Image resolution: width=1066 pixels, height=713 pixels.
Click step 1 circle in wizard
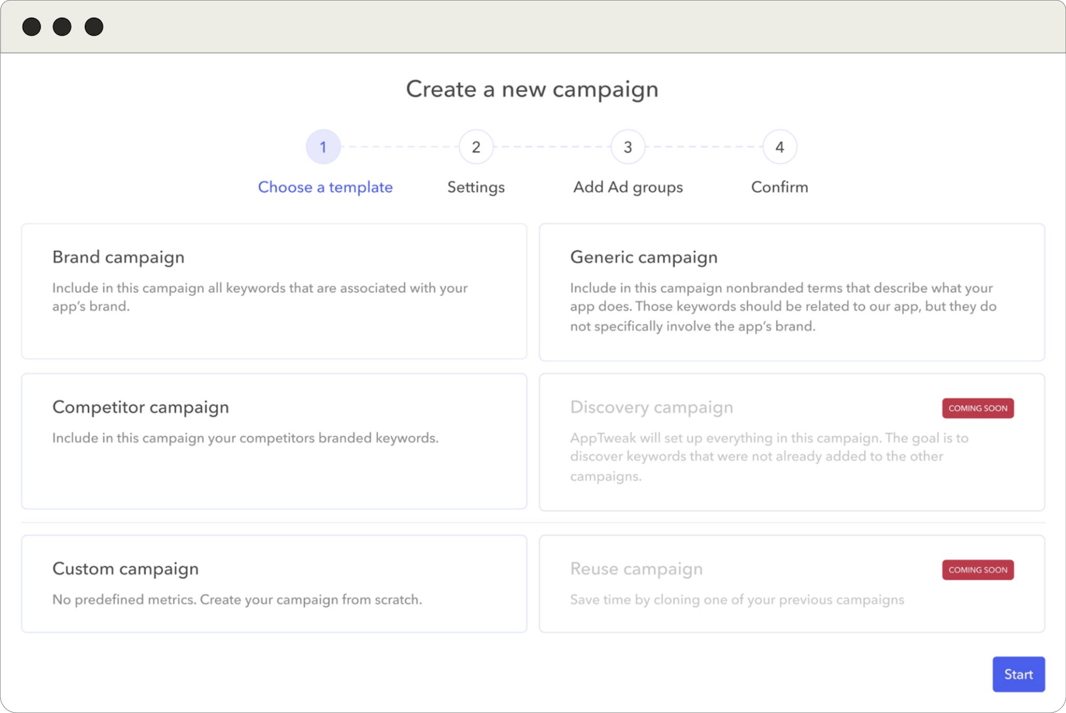pyautogui.click(x=323, y=147)
